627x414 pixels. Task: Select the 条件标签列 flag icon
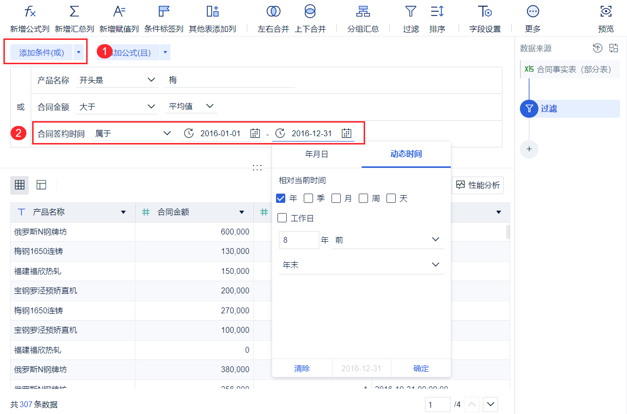coord(164,11)
